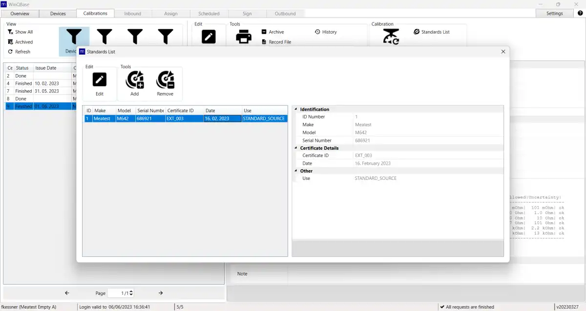Click the 16. 02. 2023 date cell

[223, 118]
